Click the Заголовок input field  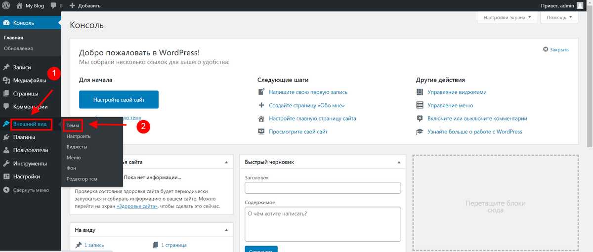[x=323, y=188]
